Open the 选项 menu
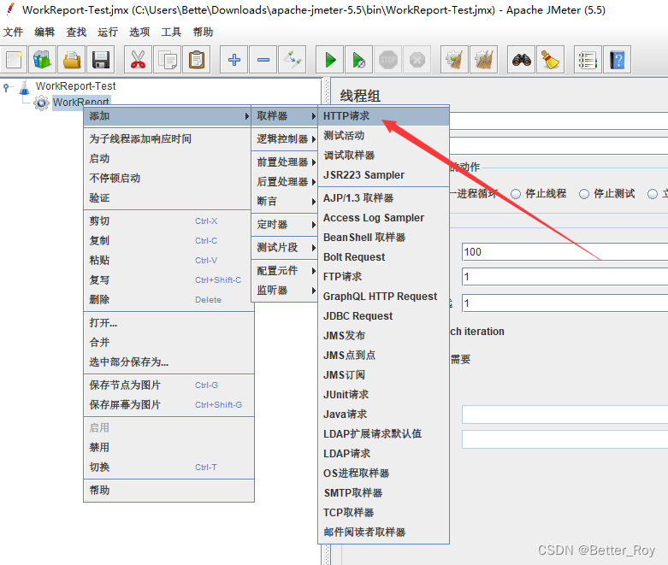Viewport: 668px width, 565px height. pos(139,32)
